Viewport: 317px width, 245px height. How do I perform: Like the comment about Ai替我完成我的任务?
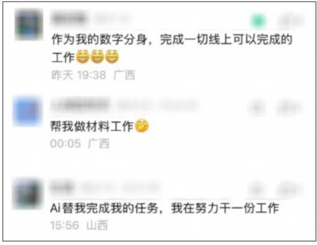coord(256,190)
